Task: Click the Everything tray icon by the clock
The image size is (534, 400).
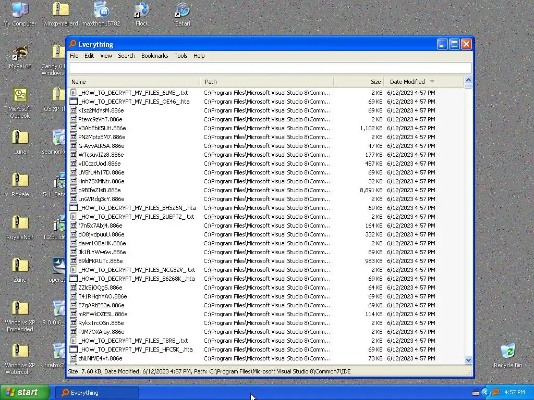Action: (495, 393)
